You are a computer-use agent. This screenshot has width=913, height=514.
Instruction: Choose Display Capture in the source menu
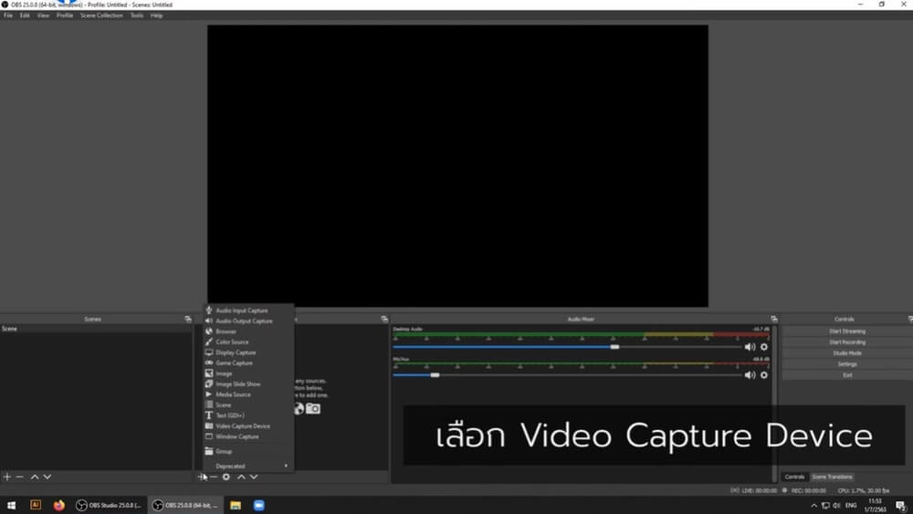coord(235,352)
